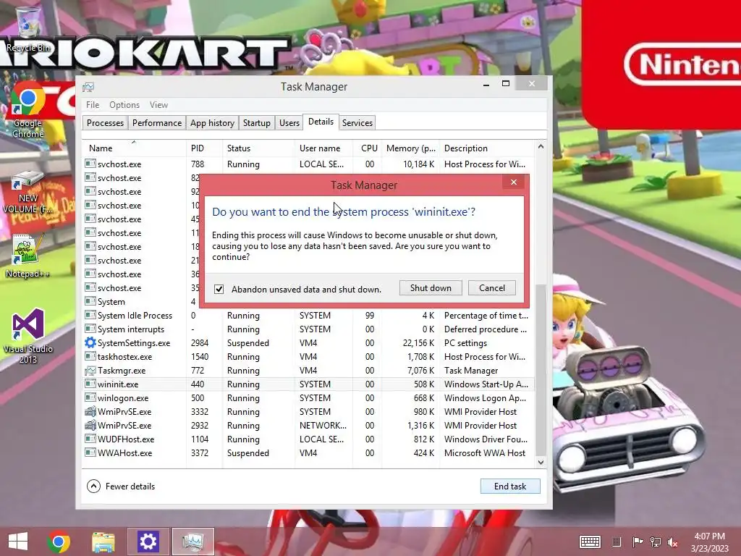Select the SystemSettings.exe row
741x556 pixels.
pyautogui.click(x=308, y=342)
